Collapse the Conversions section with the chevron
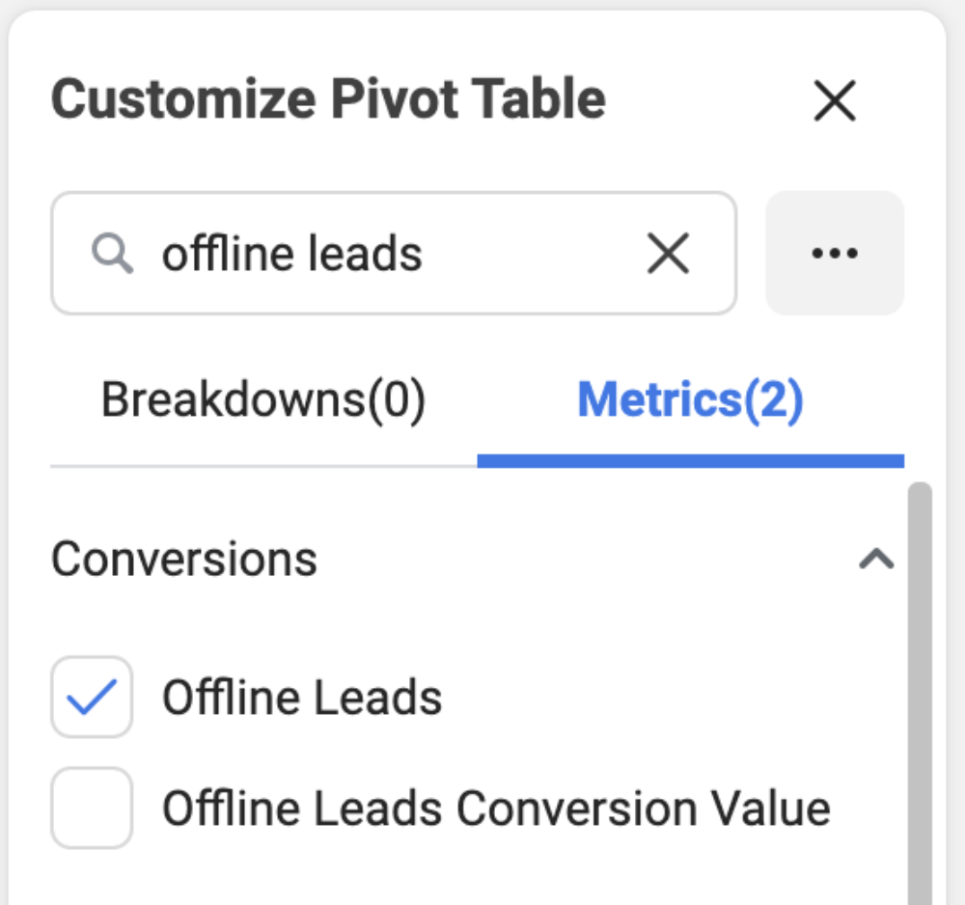 click(876, 560)
